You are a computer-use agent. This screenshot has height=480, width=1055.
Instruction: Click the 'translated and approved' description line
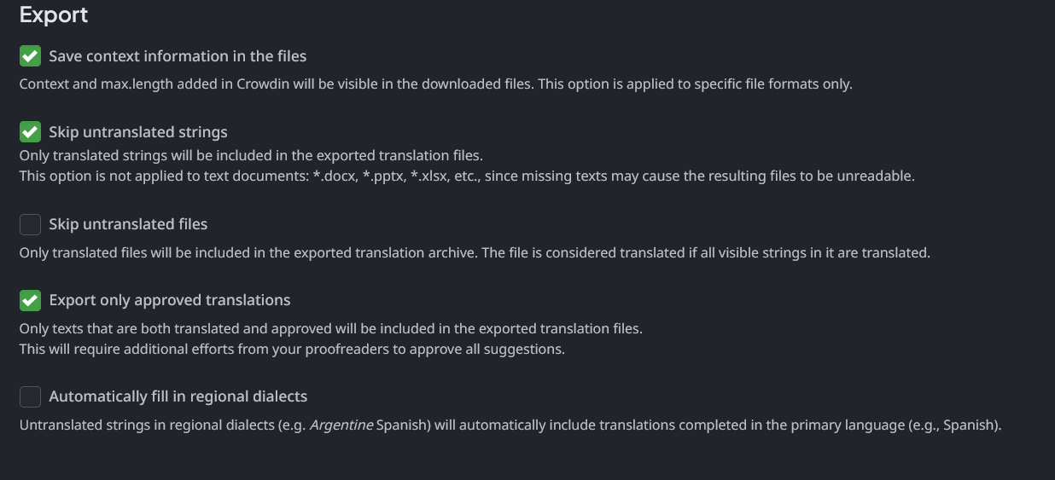click(330, 329)
